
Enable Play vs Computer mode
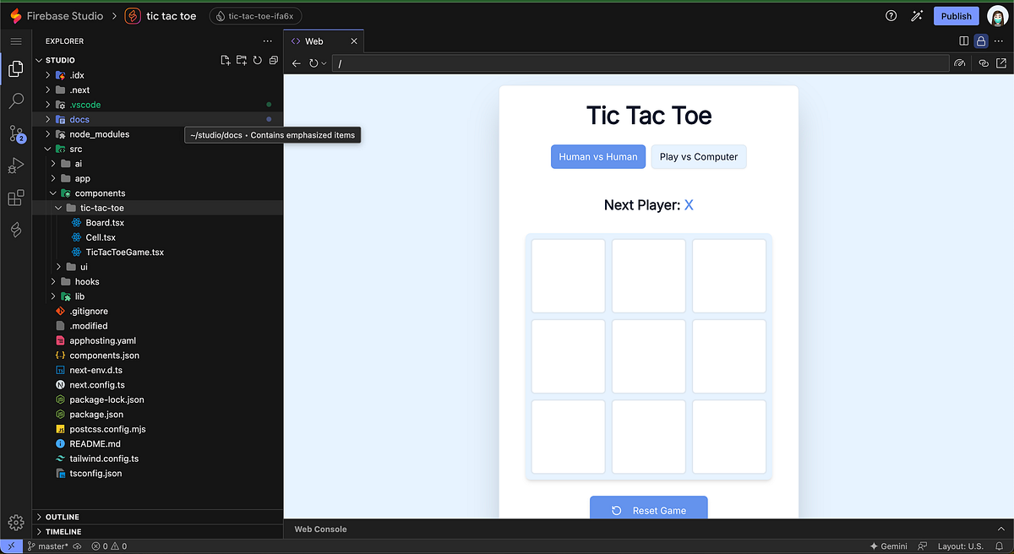699,156
